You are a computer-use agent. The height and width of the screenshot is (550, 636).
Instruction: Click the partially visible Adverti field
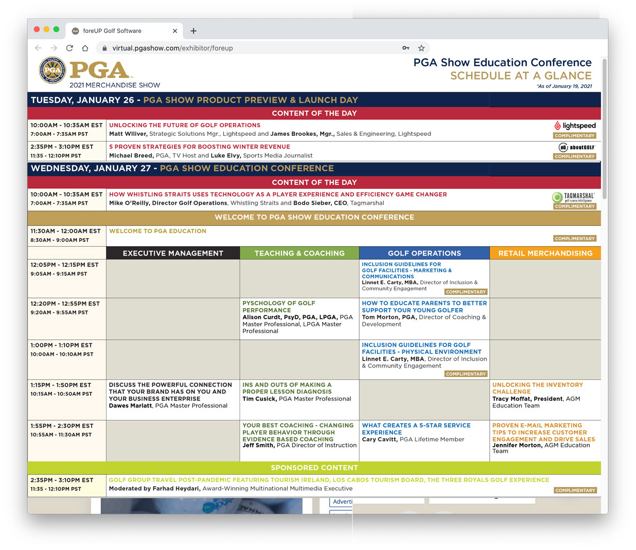coord(341,501)
